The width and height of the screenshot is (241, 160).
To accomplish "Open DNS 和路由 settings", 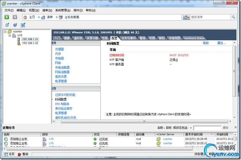I will pos(62,104).
